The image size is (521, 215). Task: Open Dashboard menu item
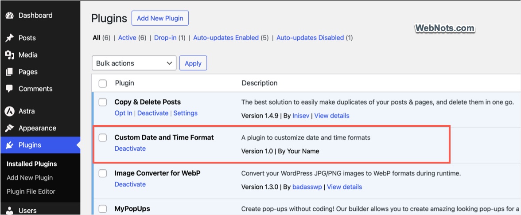pyautogui.click(x=40, y=15)
